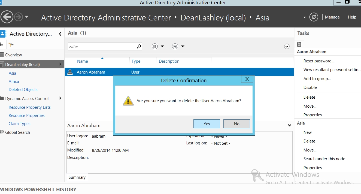
Task: Open the Summary tab
Action: [77, 177]
